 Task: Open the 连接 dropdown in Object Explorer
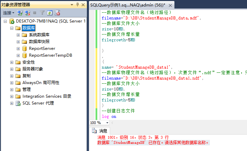click(9, 13)
